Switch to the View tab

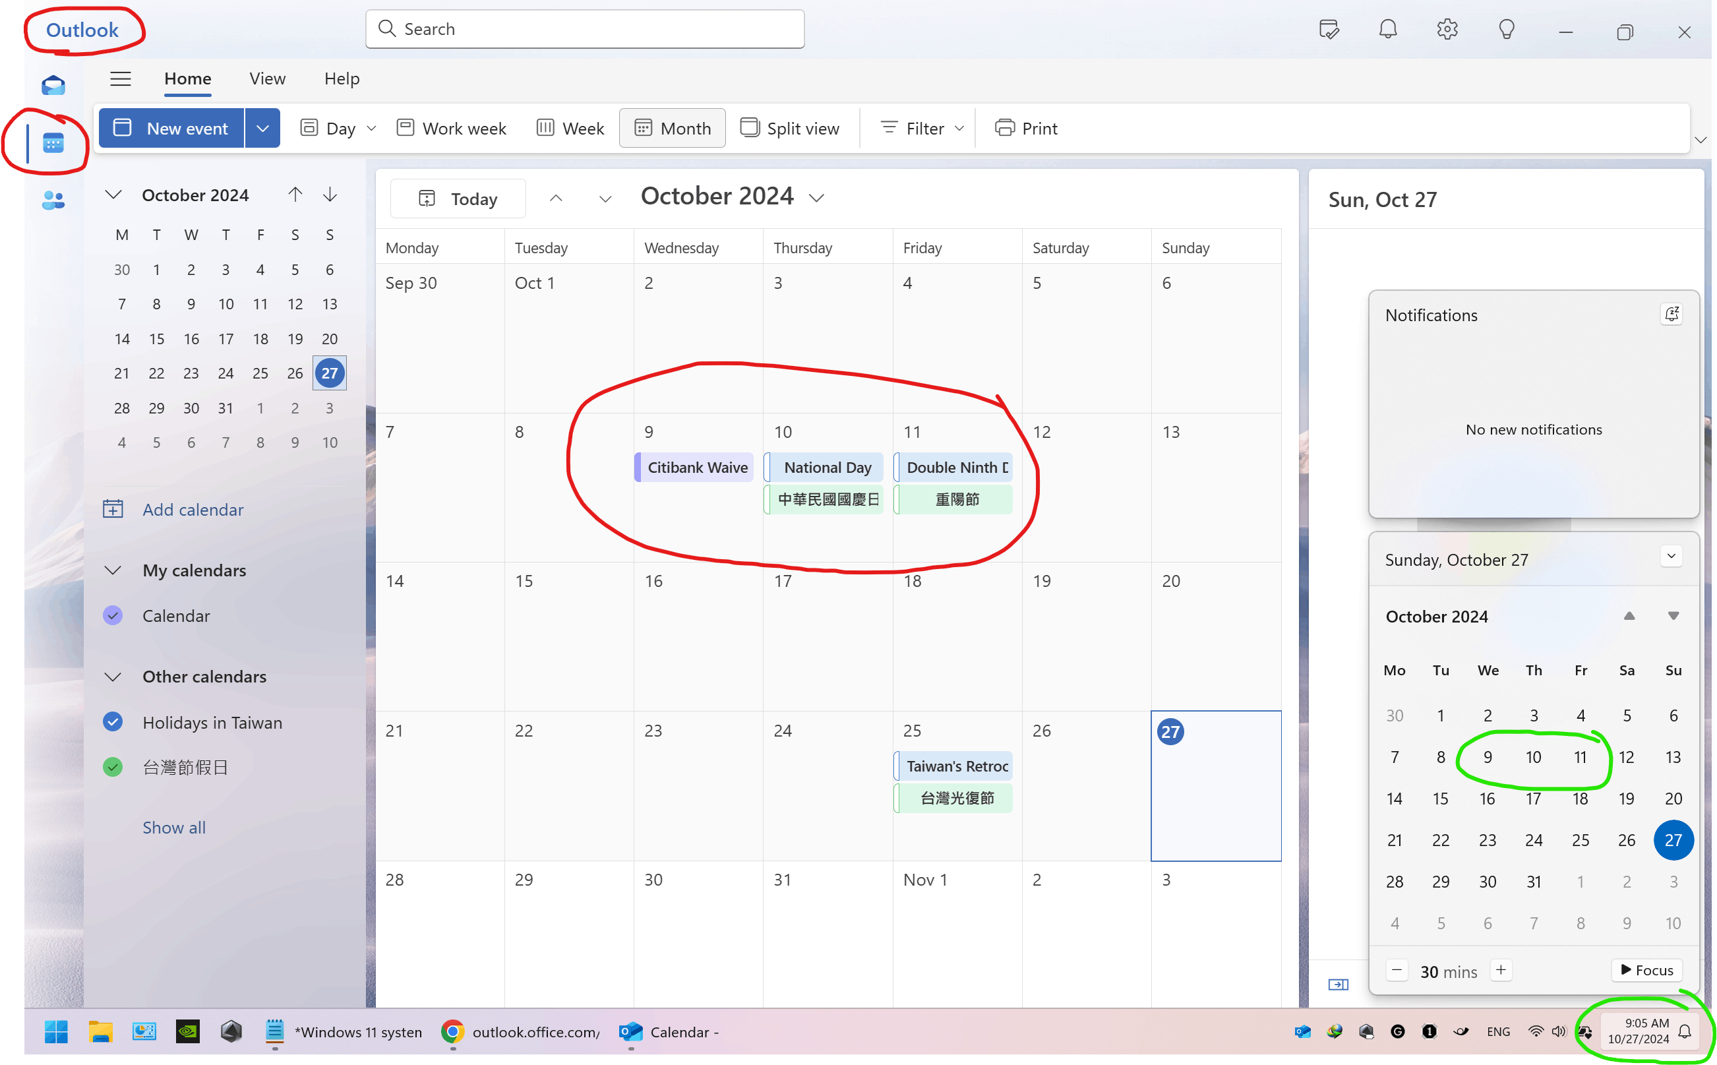267,79
